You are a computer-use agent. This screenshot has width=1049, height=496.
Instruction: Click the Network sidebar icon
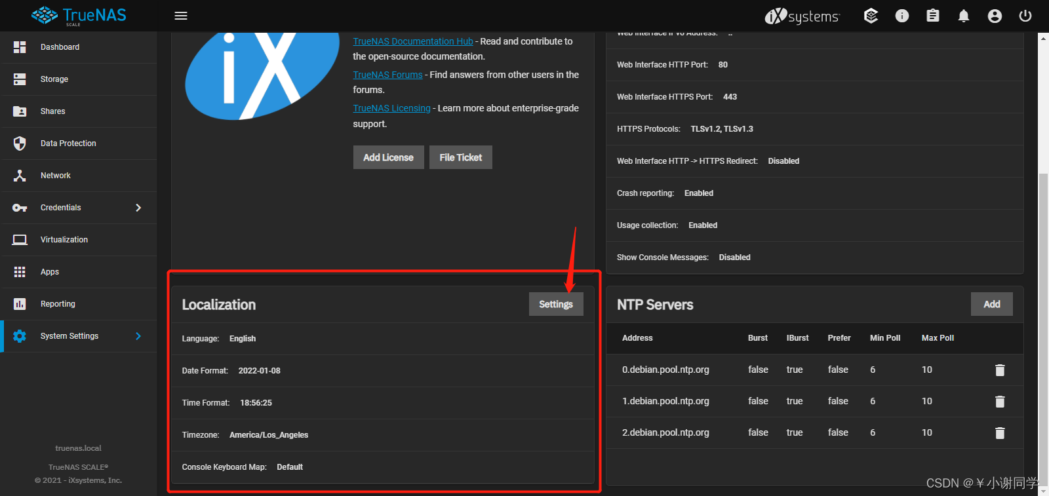coord(20,176)
